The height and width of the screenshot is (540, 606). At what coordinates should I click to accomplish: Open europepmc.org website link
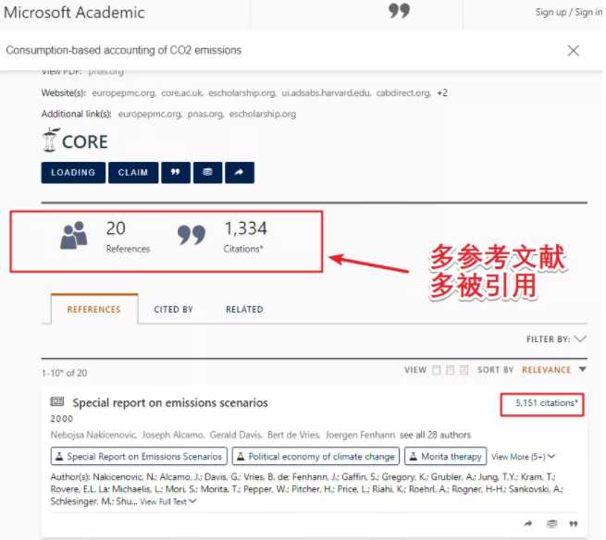124,92
